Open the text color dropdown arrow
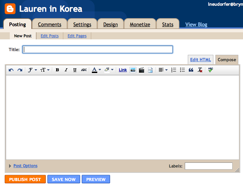This screenshot has width=243, height=185. (100, 70)
